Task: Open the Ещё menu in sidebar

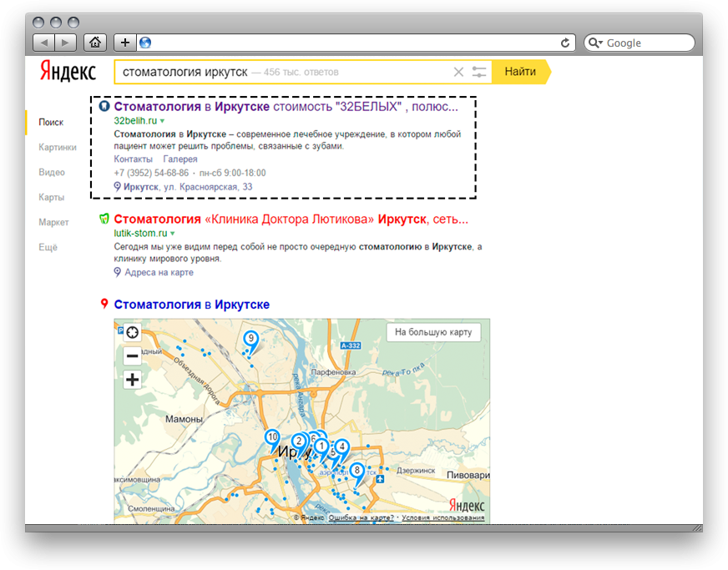Action: (48, 247)
